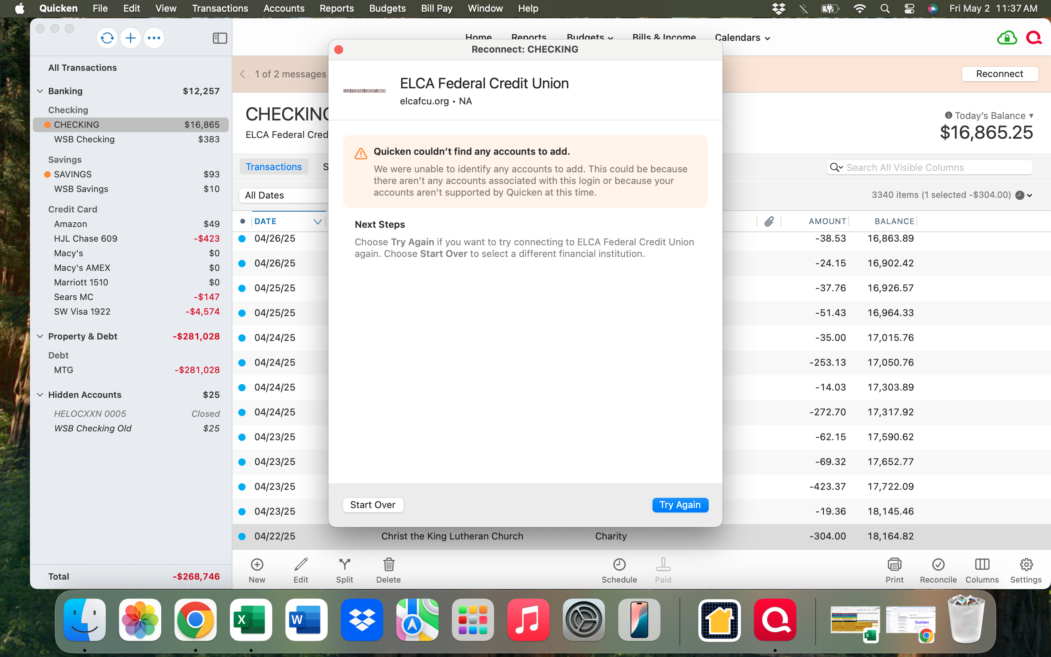Screen dimensions: 1051x657
Task: Open the Music app in the Dock
Action: [528, 620]
